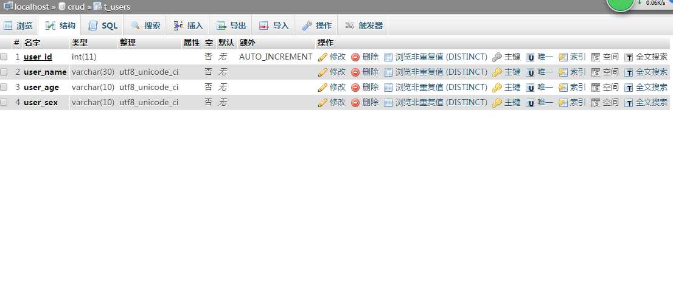Screen dimensions: 673x284
Task: Open the 导入 (Import) tab
Action: [274, 26]
